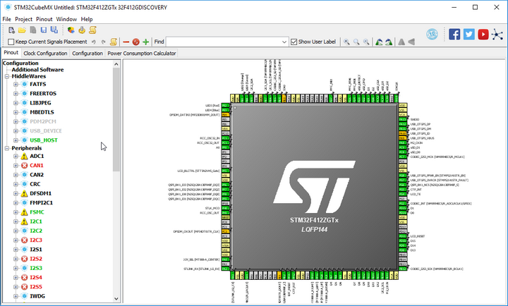Click the gray vertical flip triangle icon
Screen dimensions: 508x306
(401, 42)
